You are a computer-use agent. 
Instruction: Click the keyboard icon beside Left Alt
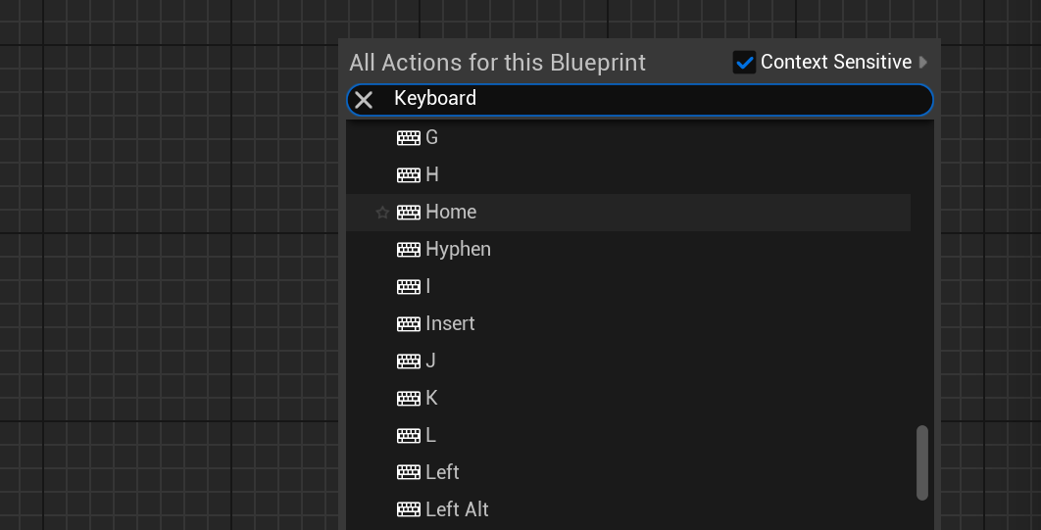[408, 510]
